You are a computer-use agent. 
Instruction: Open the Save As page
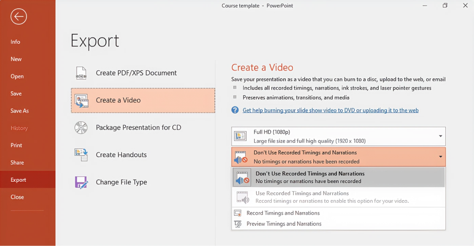click(18, 110)
